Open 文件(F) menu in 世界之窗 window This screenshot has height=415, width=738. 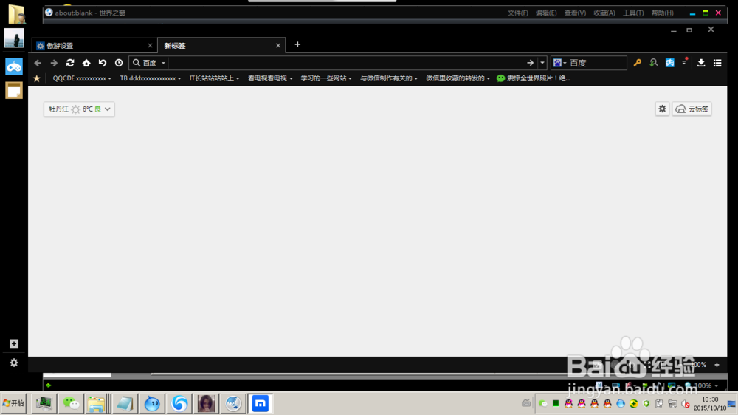pyautogui.click(x=518, y=13)
